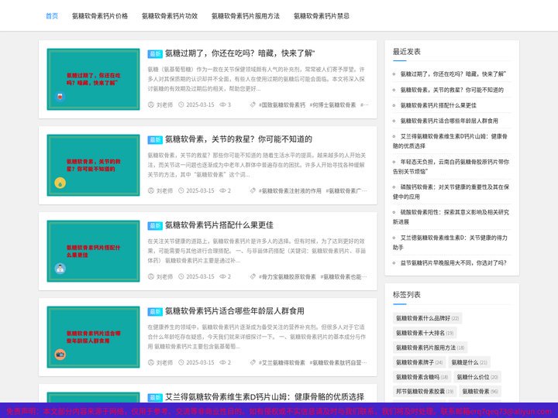Viewport: 558px width, 418px height.
Task: Click author icon in 氨糖过期了 article meta
Action: pyautogui.click(x=151, y=104)
